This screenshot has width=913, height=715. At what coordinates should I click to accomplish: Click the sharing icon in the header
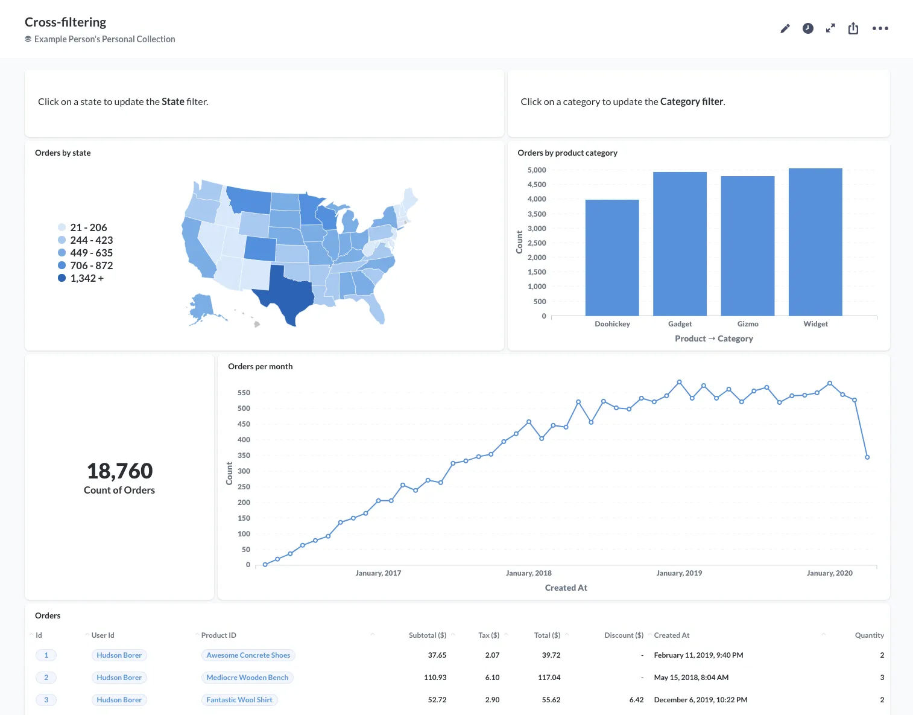[853, 28]
